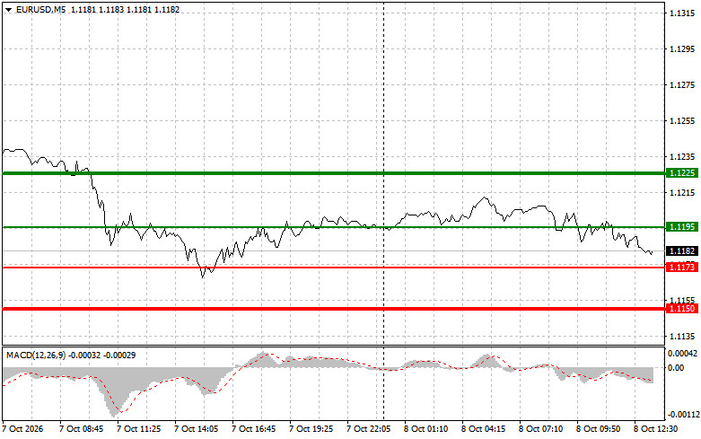
Task: Select the 8 Oct 01:10 time axis label
Action: click(x=426, y=429)
